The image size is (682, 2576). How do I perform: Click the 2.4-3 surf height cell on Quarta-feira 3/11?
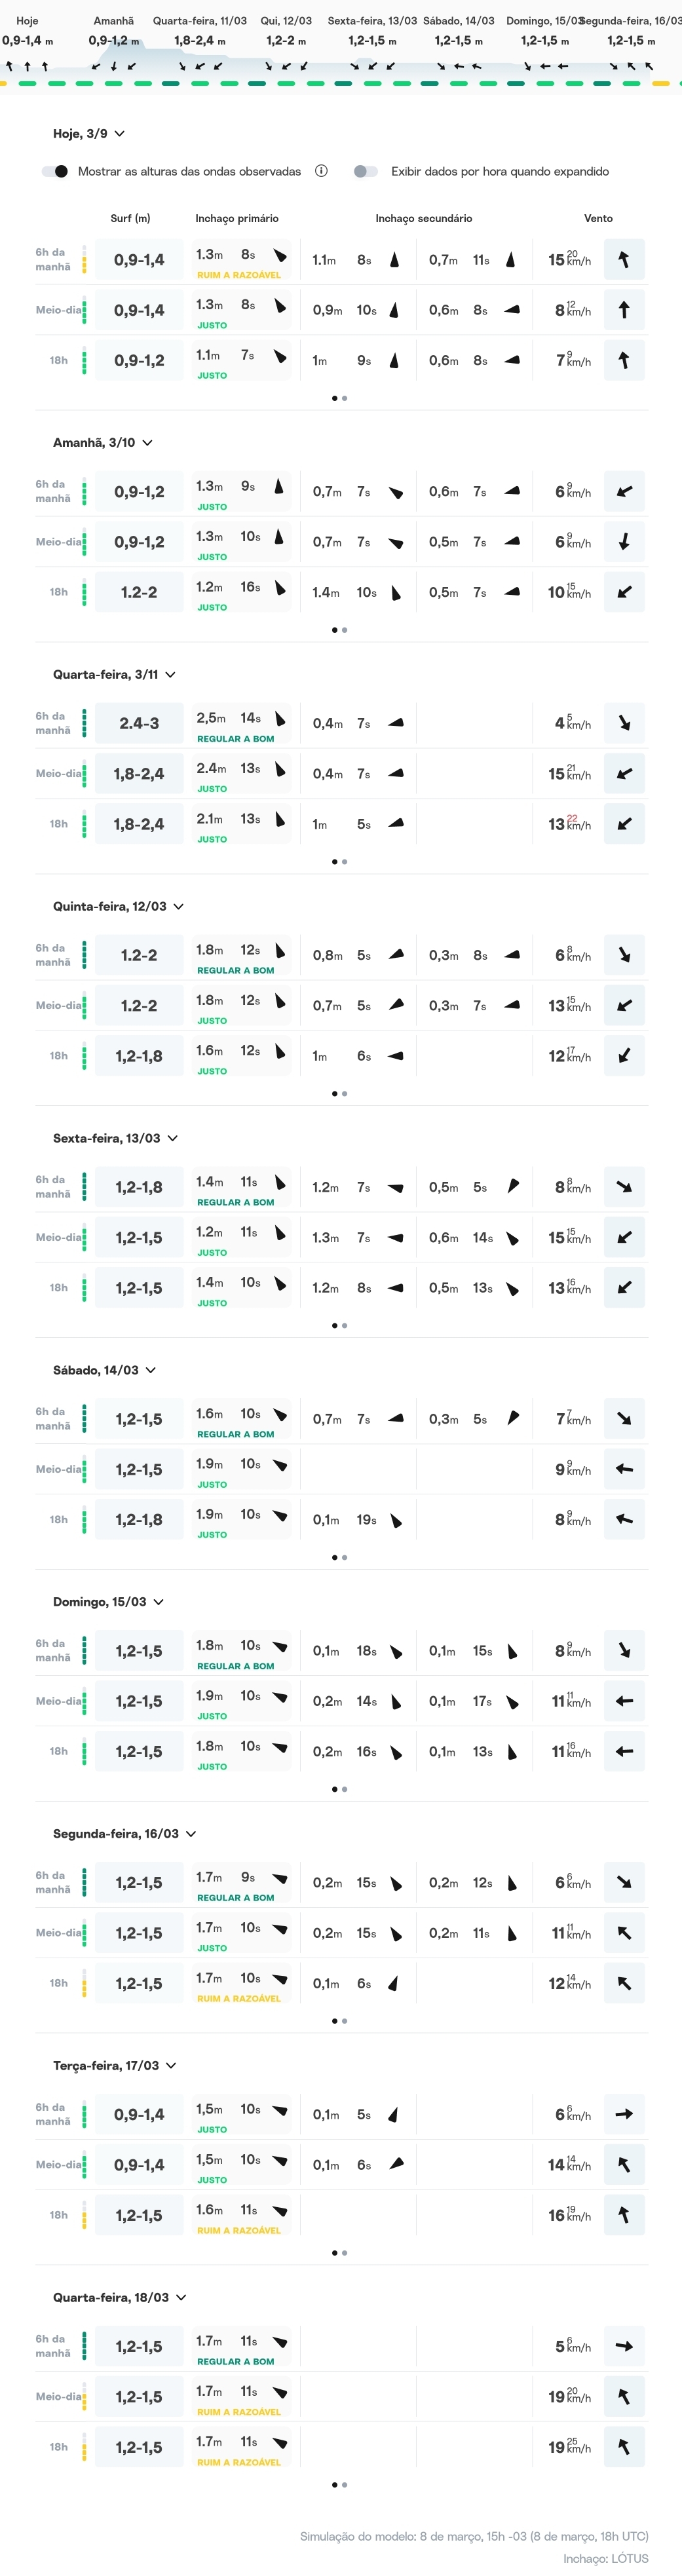pyautogui.click(x=139, y=723)
